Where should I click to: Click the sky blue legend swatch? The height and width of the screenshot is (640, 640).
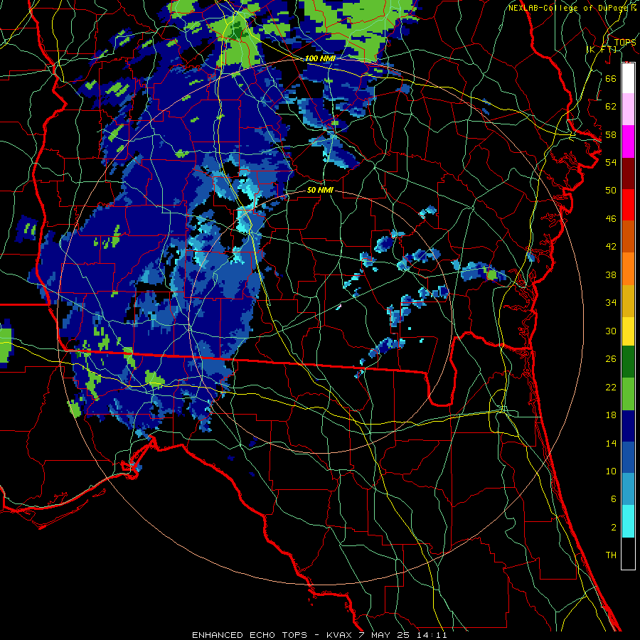(628, 489)
